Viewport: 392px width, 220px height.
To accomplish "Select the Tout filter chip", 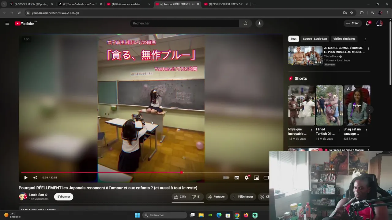I will 293,39.
